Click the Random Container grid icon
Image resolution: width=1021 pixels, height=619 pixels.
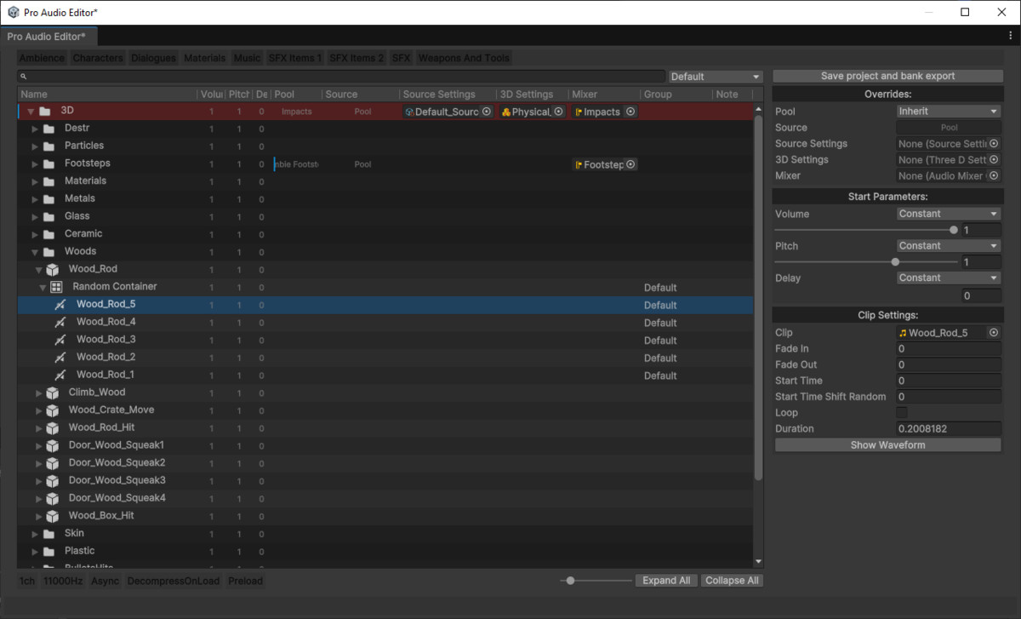(x=57, y=287)
